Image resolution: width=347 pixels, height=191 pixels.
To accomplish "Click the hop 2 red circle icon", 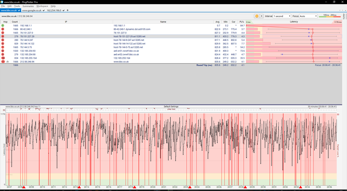I will click(3, 29).
